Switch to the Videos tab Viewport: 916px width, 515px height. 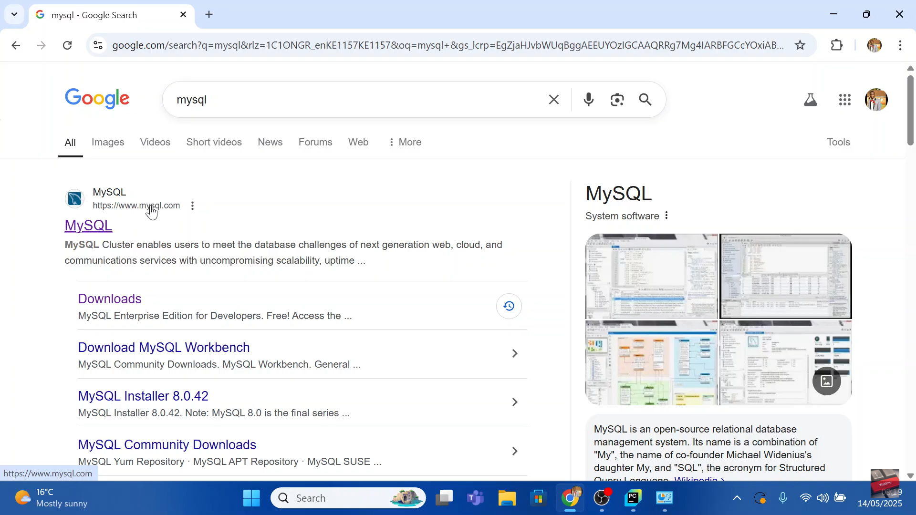click(155, 142)
